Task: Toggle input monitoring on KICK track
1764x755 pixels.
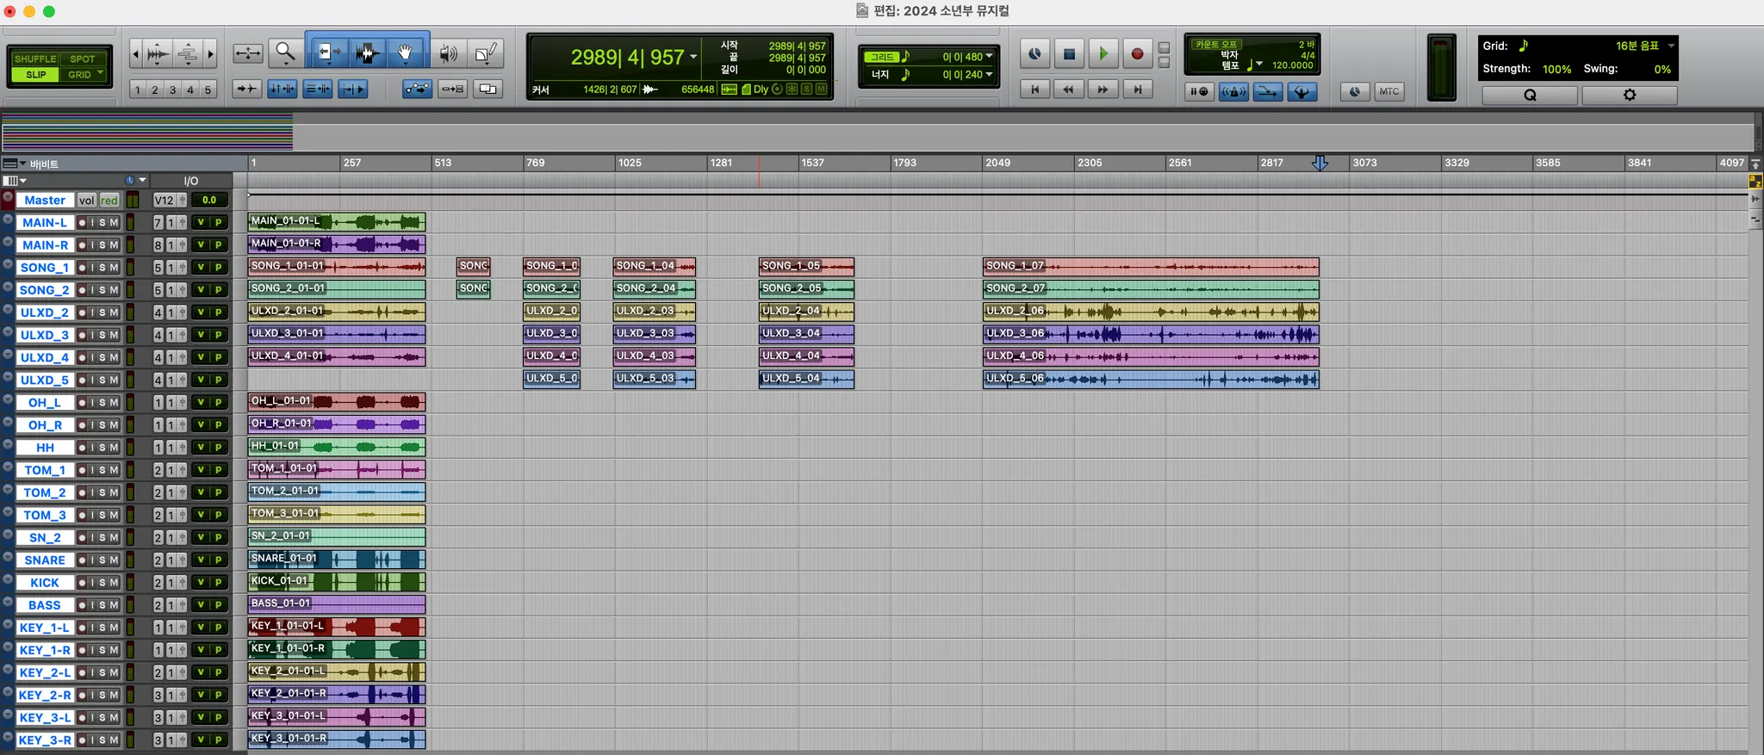Action: click(x=92, y=583)
